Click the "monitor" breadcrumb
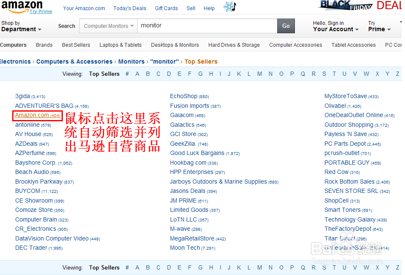The image size is (405, 275). click(165, 61)
